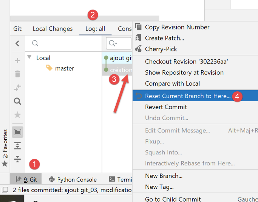Open the commit log search dropdown
This screenshot has height=202, width=258.
(113, 43)
